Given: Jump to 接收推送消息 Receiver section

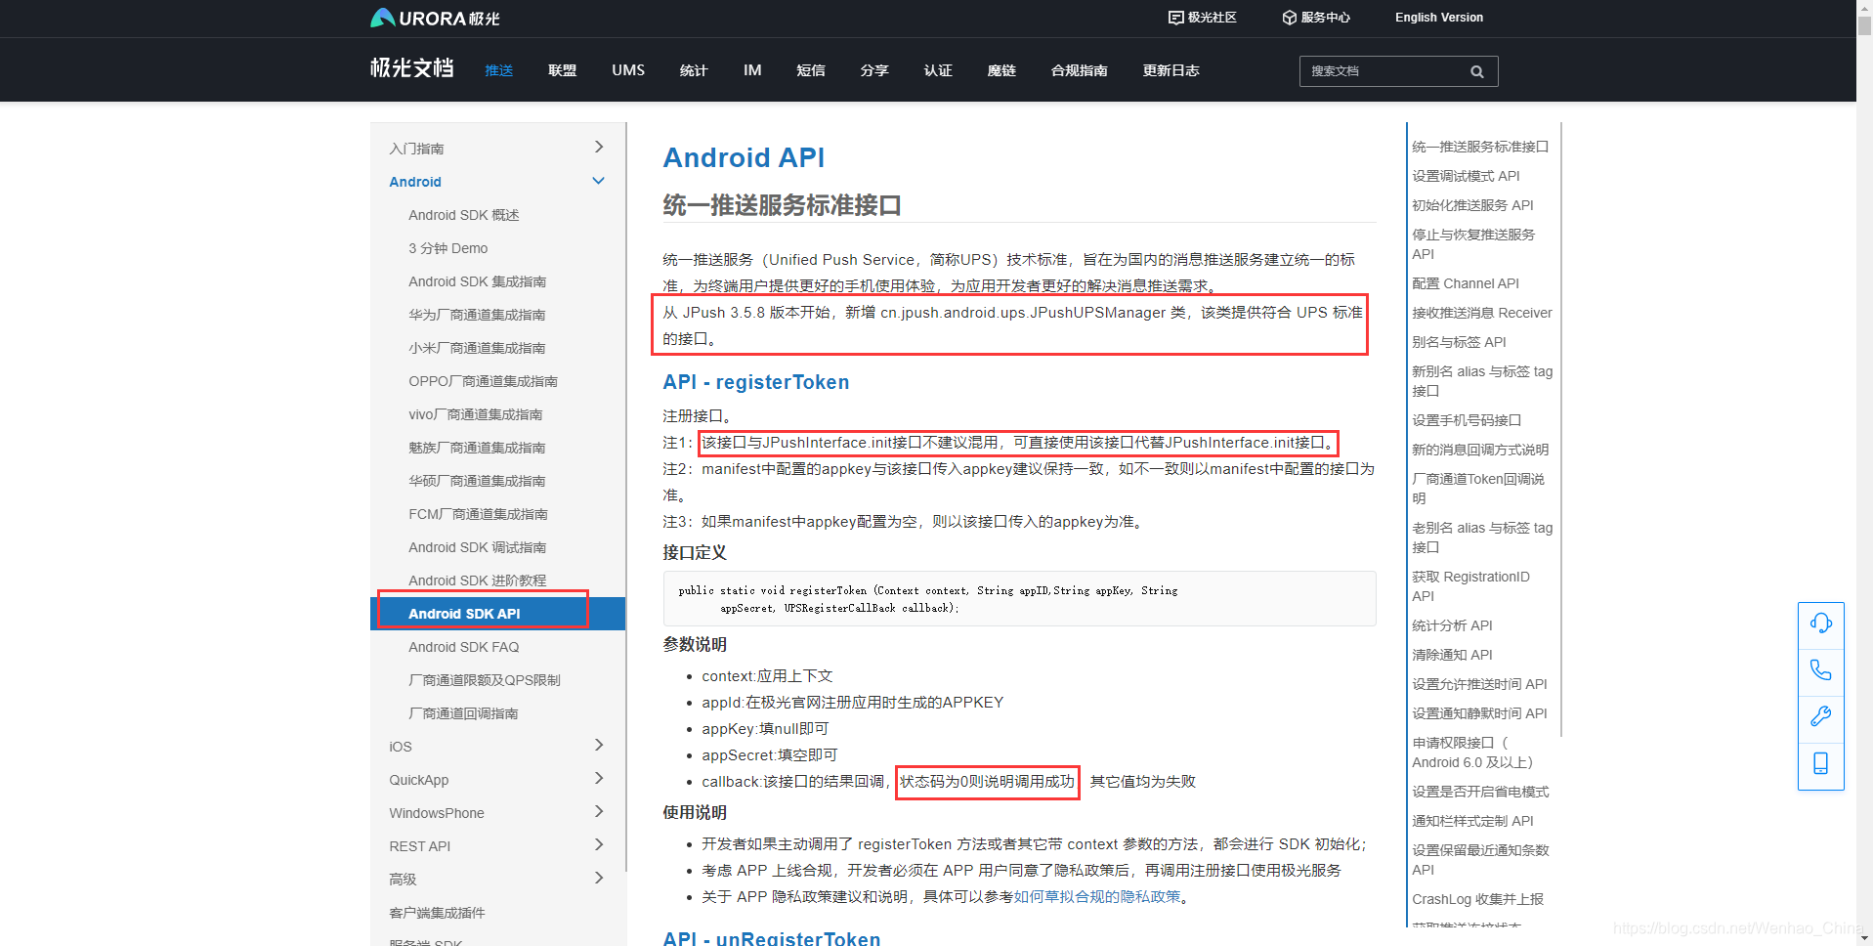Looking at the screenshot, I should [1481, 313].
